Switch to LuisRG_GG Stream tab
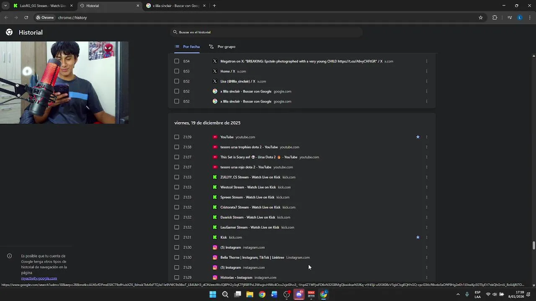The height and width of the screenshot is (301, 536). pyautogui.click(x=43, y=6)
